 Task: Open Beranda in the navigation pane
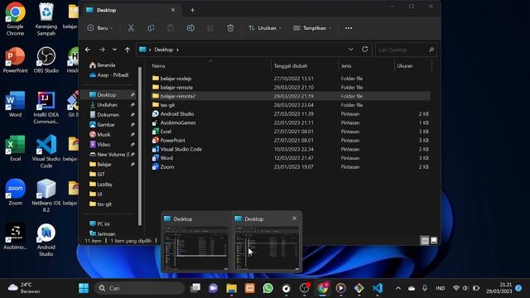[103, 65]
